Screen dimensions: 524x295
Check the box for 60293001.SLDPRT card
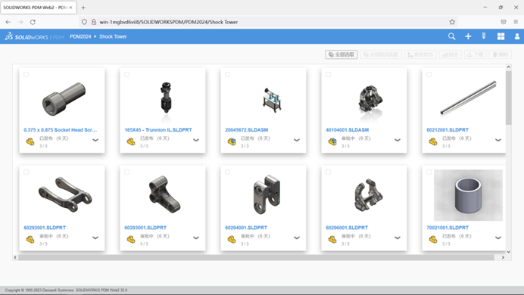click(127, 172)
